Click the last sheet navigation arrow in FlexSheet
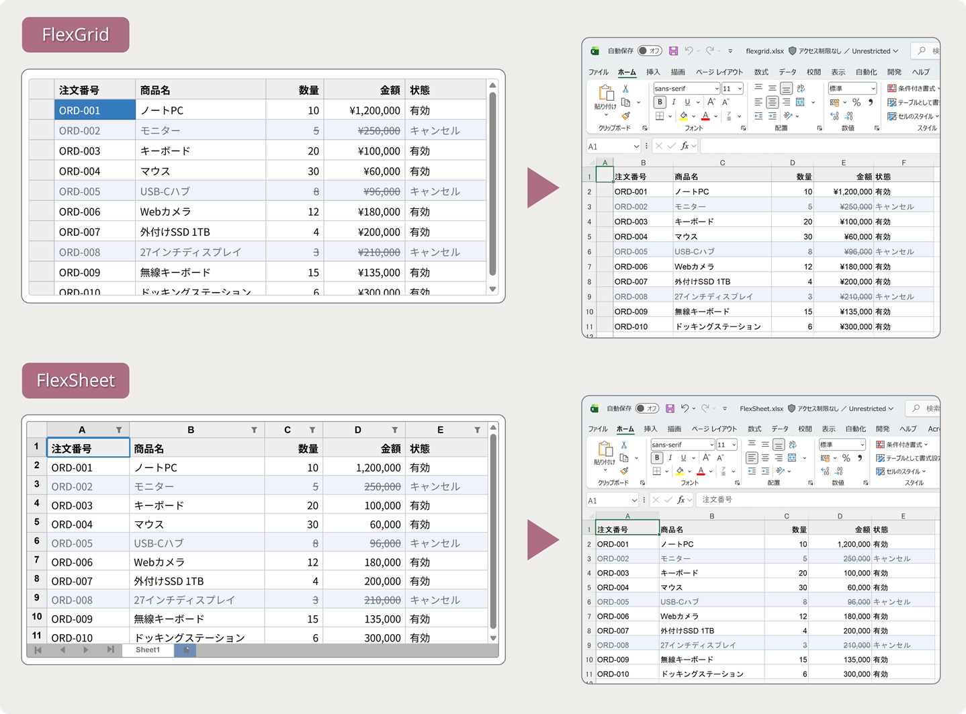This screenshot has height=714, width=966. click(x=110, y=650)
